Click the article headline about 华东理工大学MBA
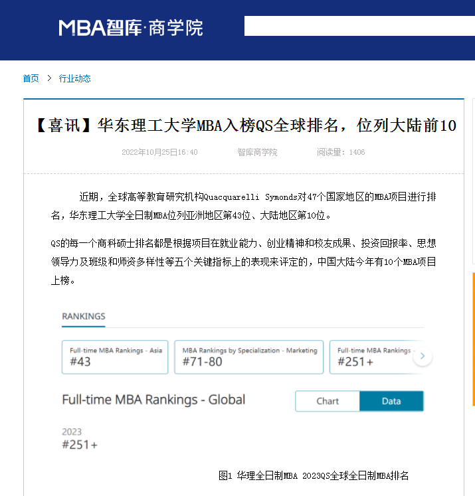The height and width of the screenshot is (496, 475). pyautogui.click(x=244, y=125)
